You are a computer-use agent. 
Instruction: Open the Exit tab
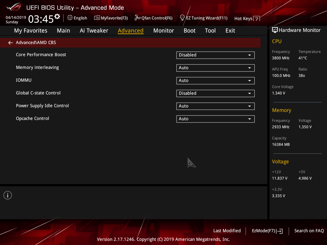[x=230, y=31]
